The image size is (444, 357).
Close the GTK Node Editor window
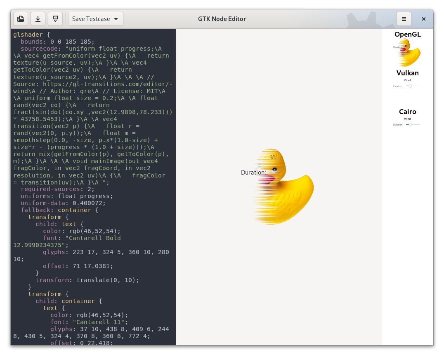click(424, 19)
